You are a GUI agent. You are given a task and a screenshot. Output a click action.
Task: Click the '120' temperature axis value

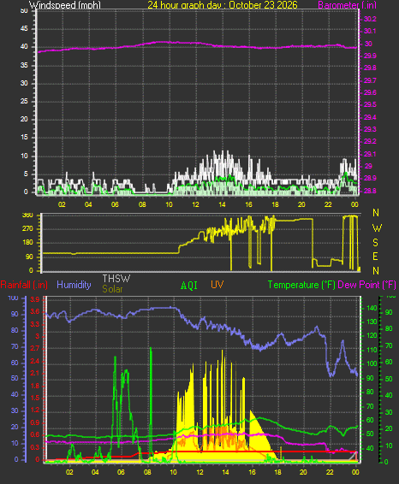click(372, 335)
